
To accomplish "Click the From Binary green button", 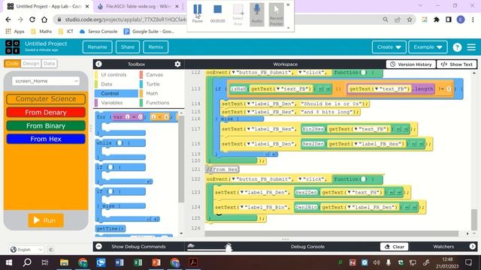I will tap(46, 126).
